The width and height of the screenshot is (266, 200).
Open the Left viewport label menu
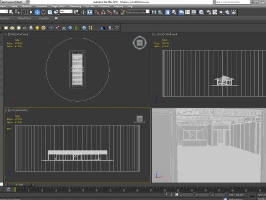(12, 110)
